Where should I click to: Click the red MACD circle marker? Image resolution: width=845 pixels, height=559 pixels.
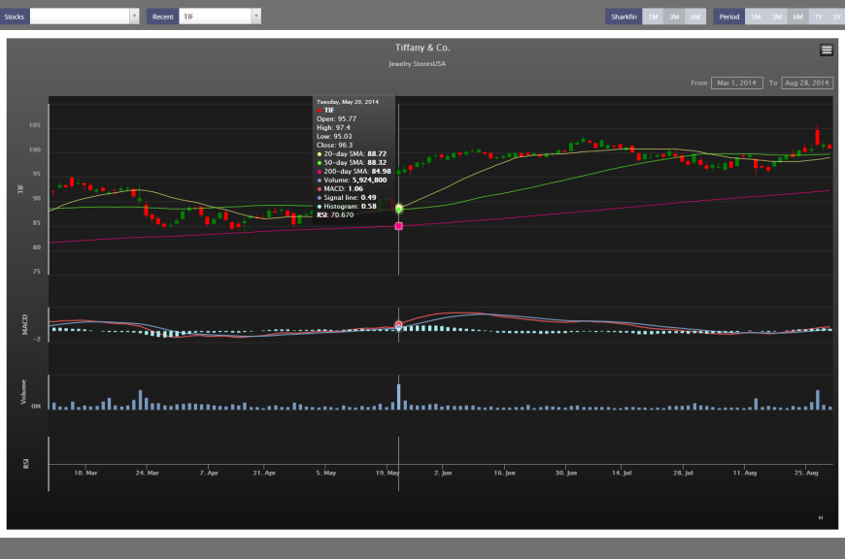[398, 324]
